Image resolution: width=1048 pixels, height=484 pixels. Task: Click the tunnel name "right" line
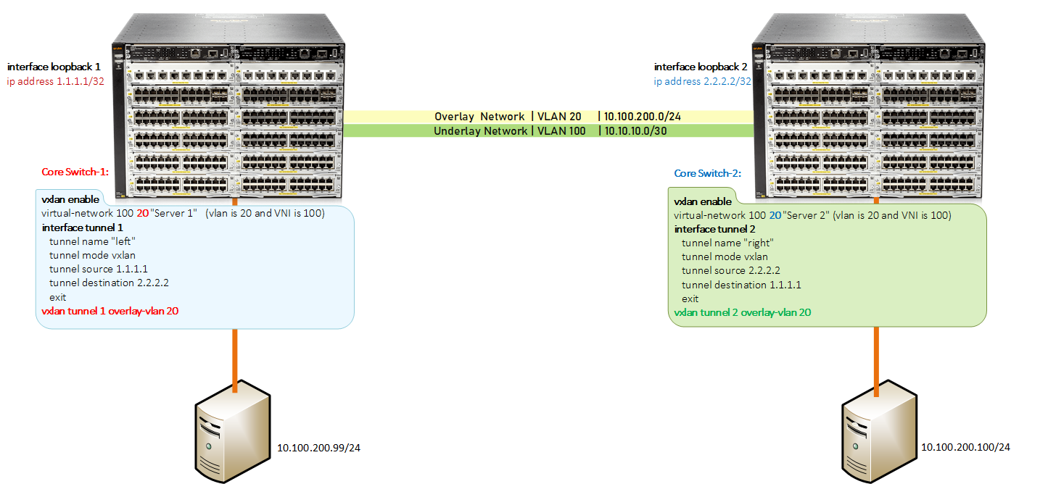coord(727,243)
